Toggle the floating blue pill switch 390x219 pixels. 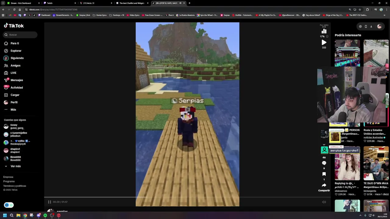pos(9,205)
